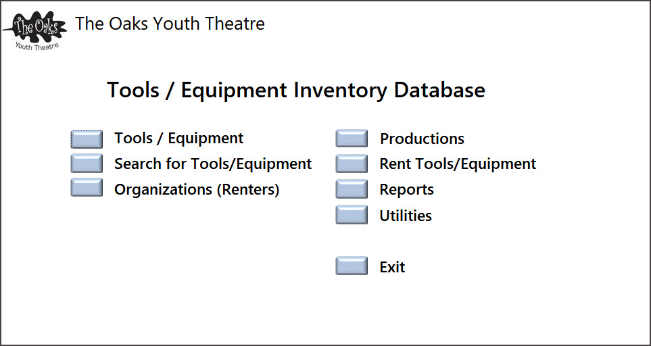This screenshot has height=346, width=651.
Task: Click the button beside Rent Tools/Equipment
Action: [352, 164]
